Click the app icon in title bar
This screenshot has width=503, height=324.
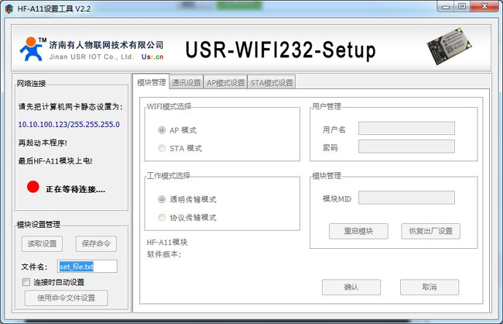9,7
